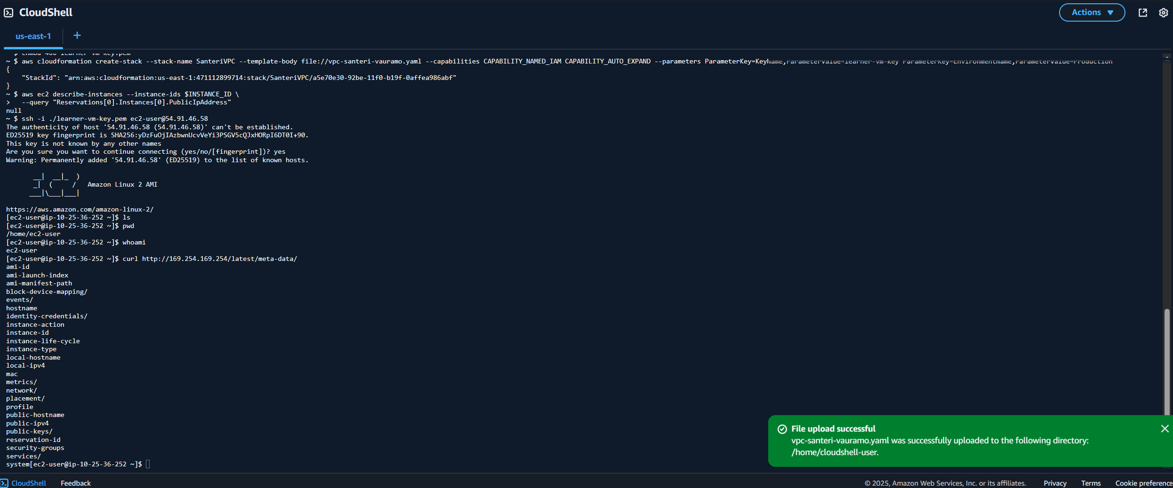The width and height of the screenshot is (1173, 488).
Task: Expand the Actions dropdown menu
Action: coord(1092,13)
